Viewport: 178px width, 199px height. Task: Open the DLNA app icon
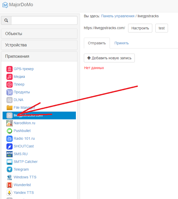point(10,100)
